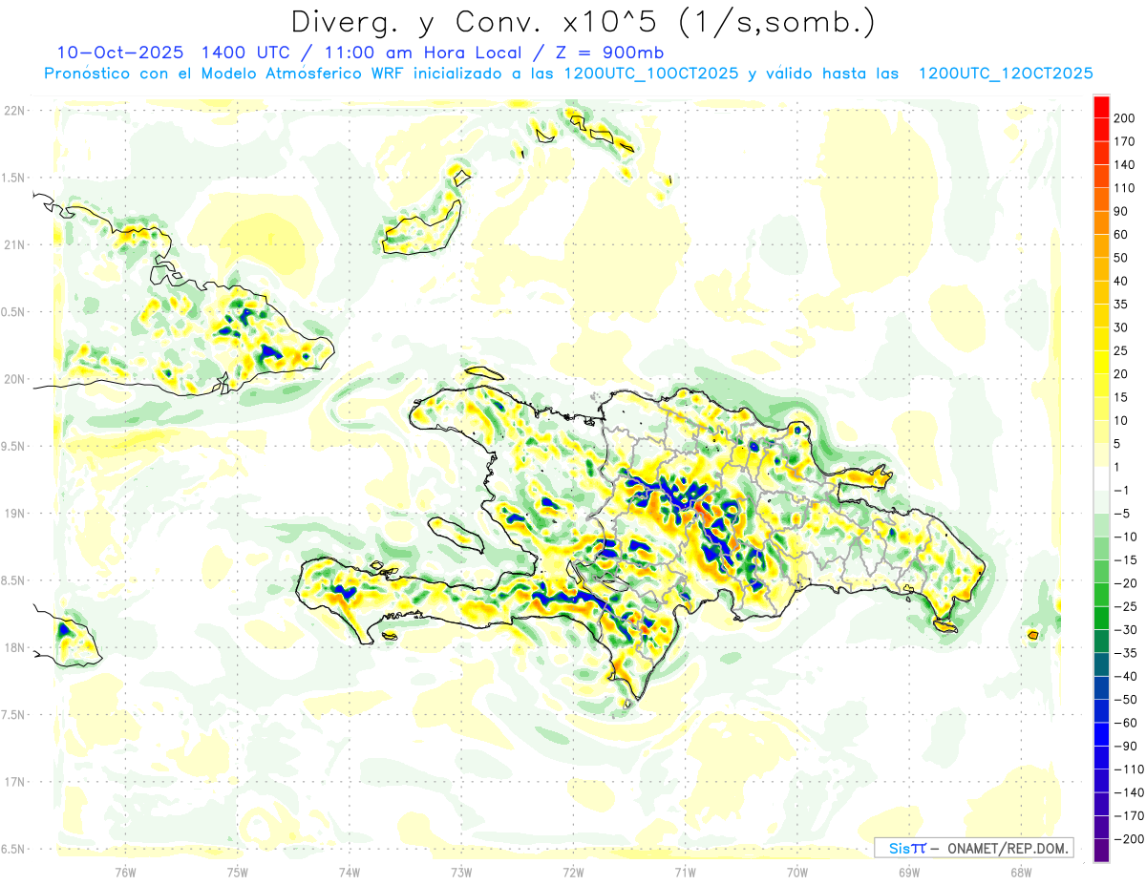The height and width of the screenshot is (885, 1146).
Task: Click the colorbar swatch between 20 and 25
Action: [x=1101, y=362]
